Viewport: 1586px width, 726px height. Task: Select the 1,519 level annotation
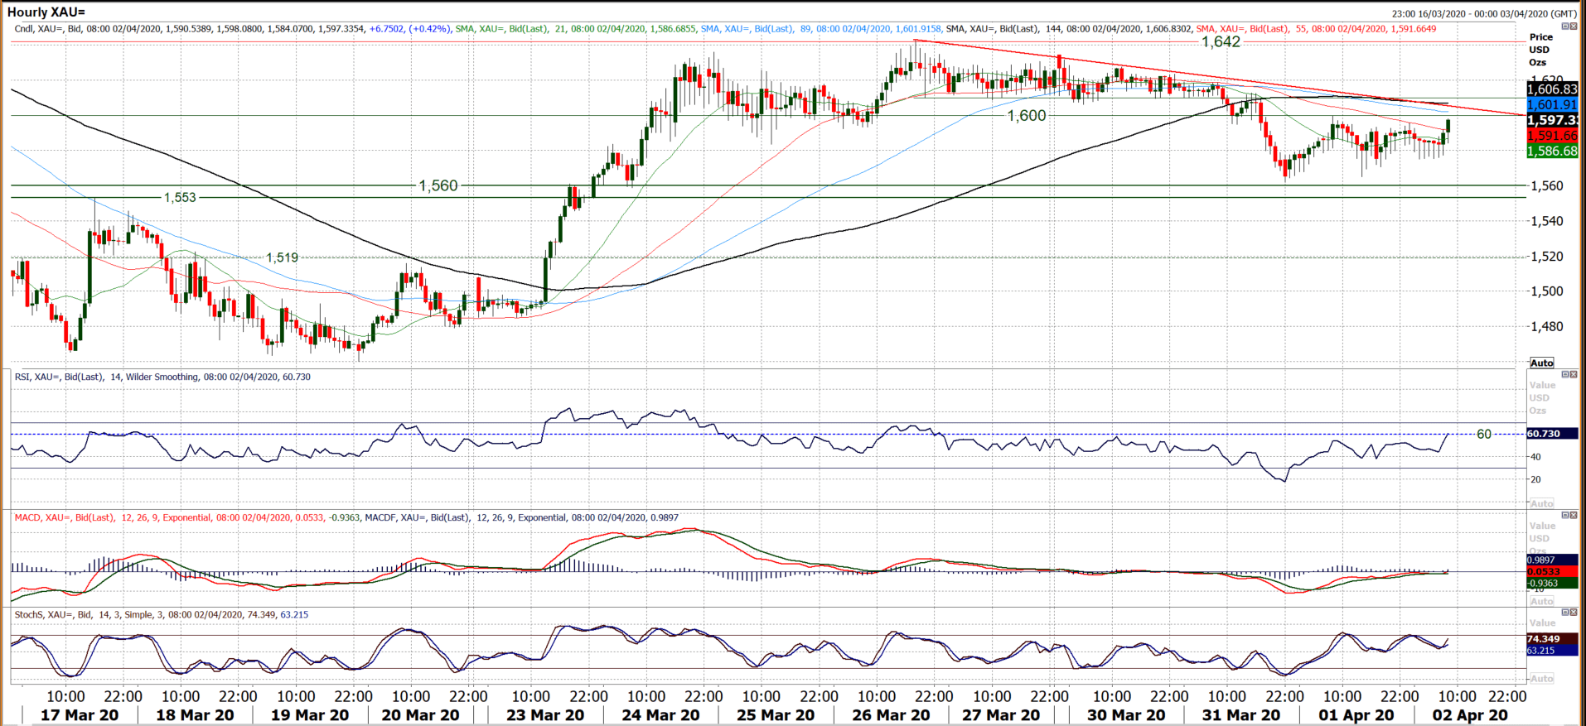[282, 258]
